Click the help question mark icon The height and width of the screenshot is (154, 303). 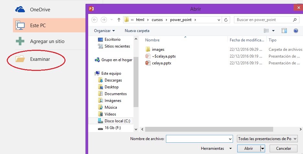pos(296,31)
